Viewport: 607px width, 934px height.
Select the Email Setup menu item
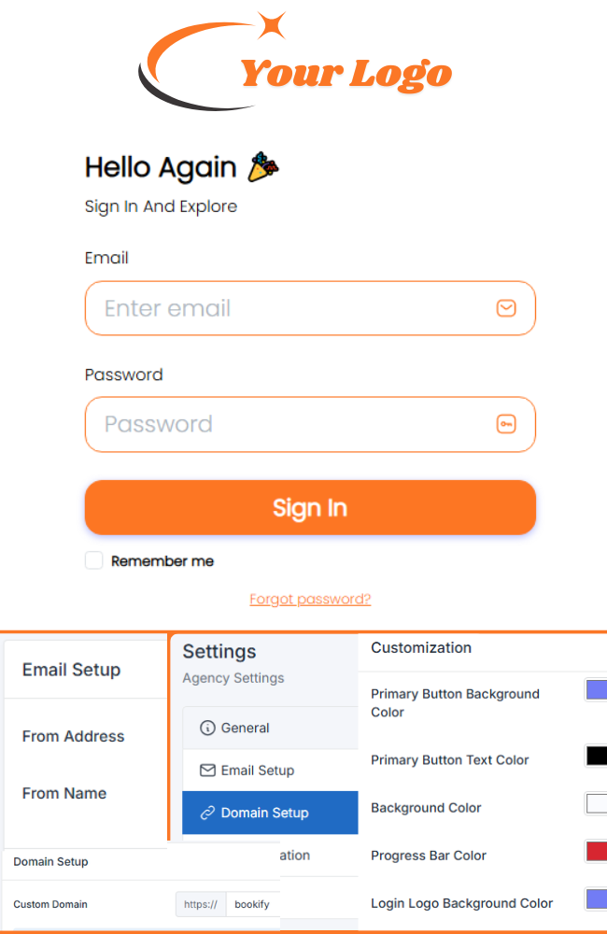pos(271,771)
